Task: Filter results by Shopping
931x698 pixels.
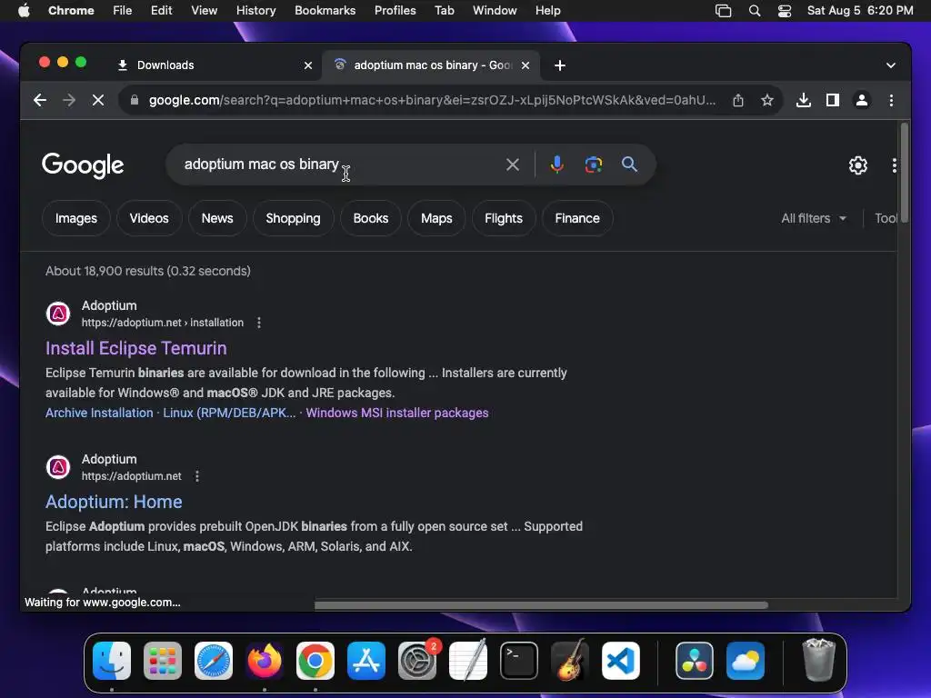Action: (294, 218)
